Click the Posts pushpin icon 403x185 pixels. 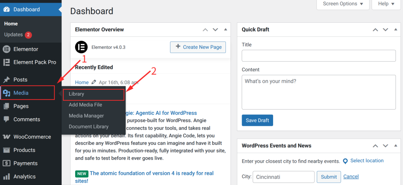click(x=6, y=80)
